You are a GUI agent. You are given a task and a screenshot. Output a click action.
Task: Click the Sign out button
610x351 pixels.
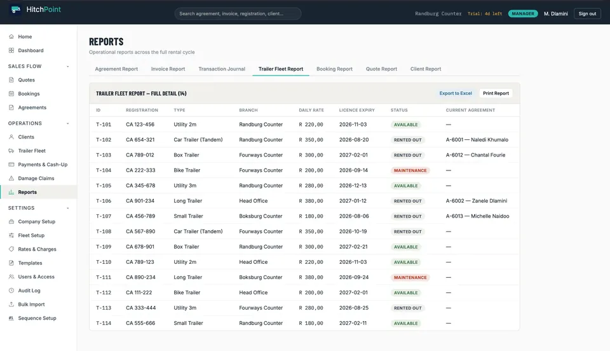point(587,13)
